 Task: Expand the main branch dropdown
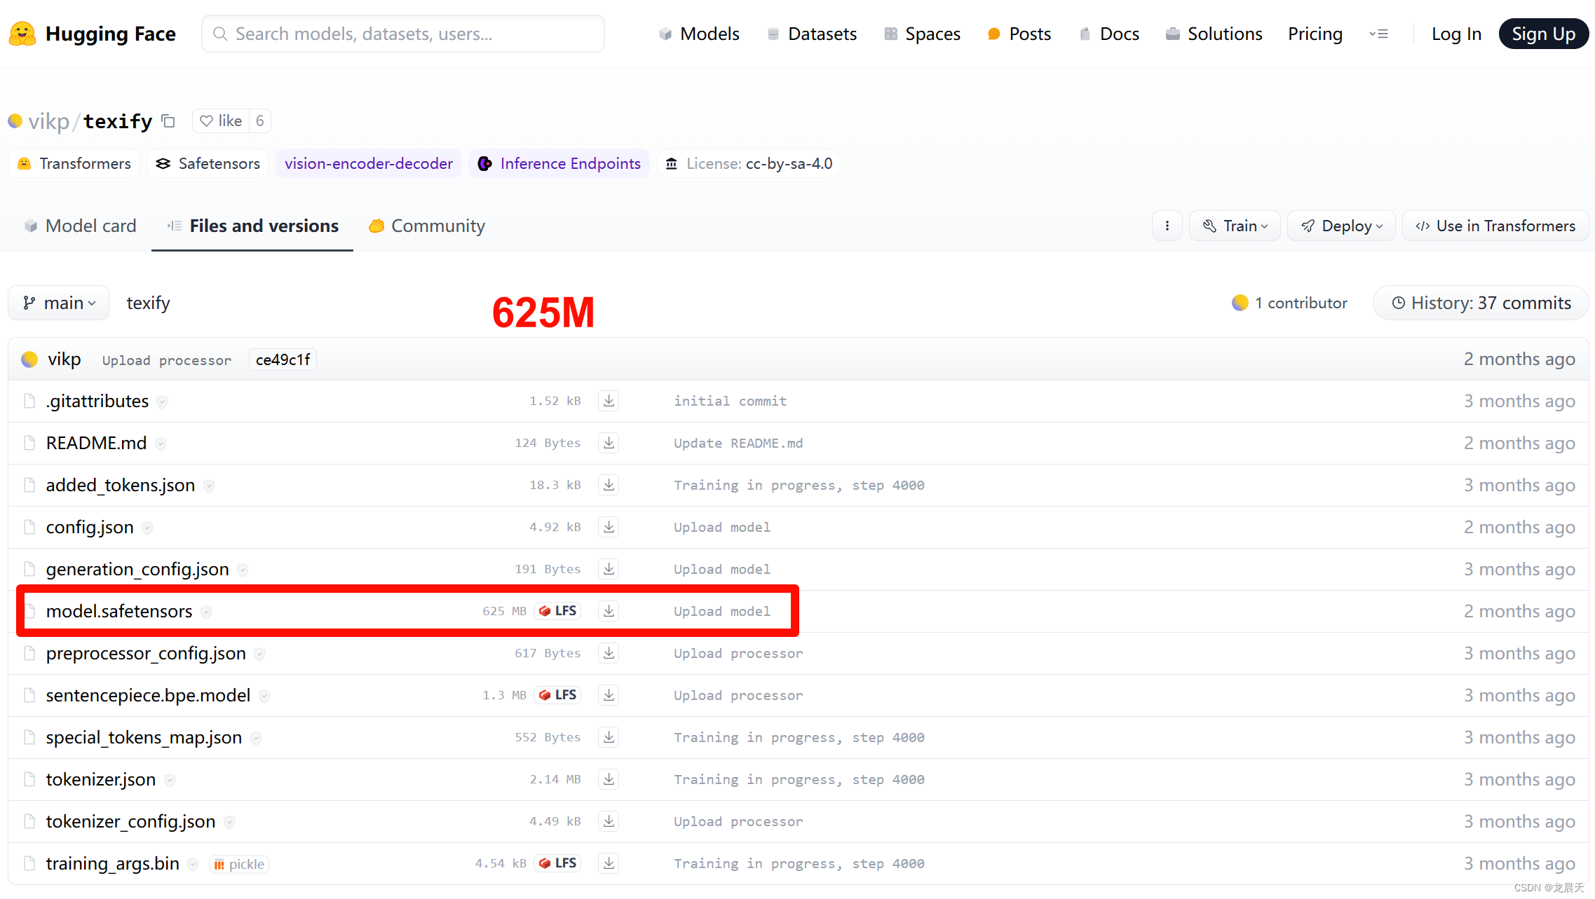(59, 303)
